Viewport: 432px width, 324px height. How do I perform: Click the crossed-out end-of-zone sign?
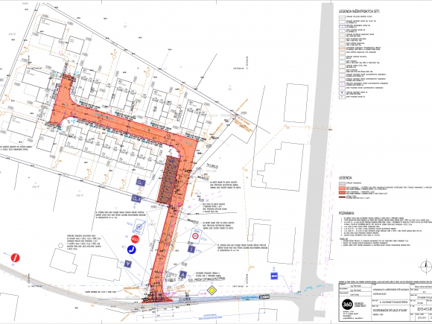[139, 227]
